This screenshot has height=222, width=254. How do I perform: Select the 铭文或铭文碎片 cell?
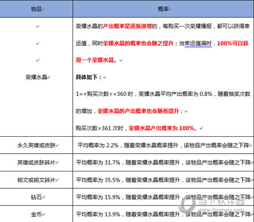[36, 180]
